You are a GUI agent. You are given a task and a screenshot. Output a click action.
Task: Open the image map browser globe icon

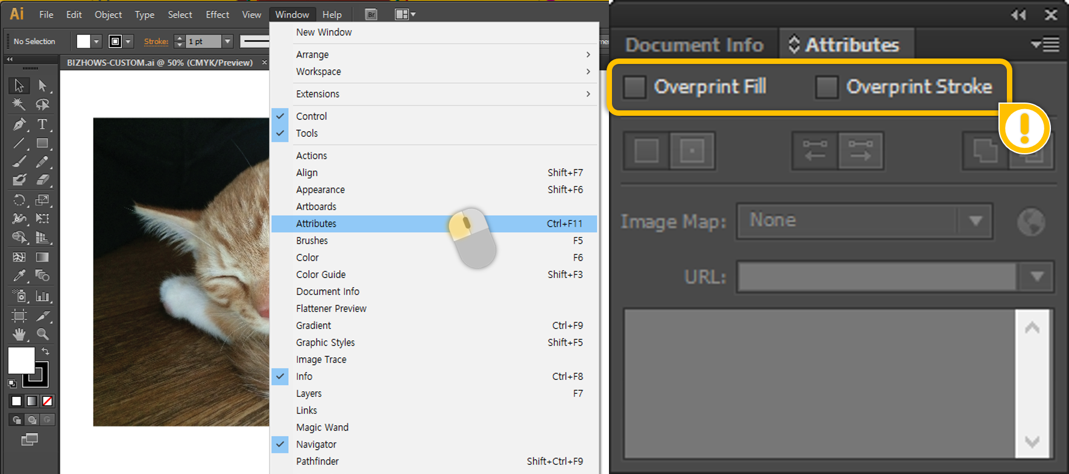1030,222
